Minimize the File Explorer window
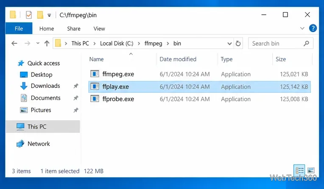 pyautogui.click(x=264, y=15)
